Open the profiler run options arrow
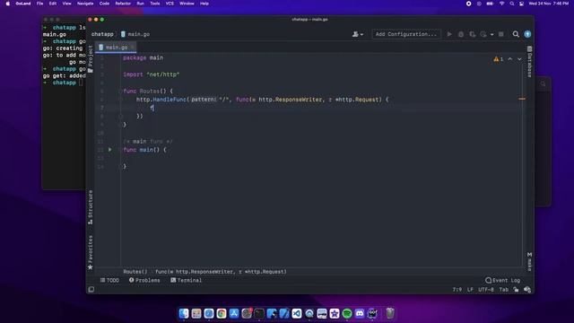The image size is (574, 323). [491, 34]
